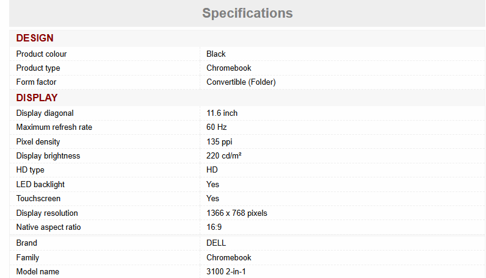Viewport: 486px width, 278px height.
Task: Select the DESIGN section header
Action: tap(35, 38)
